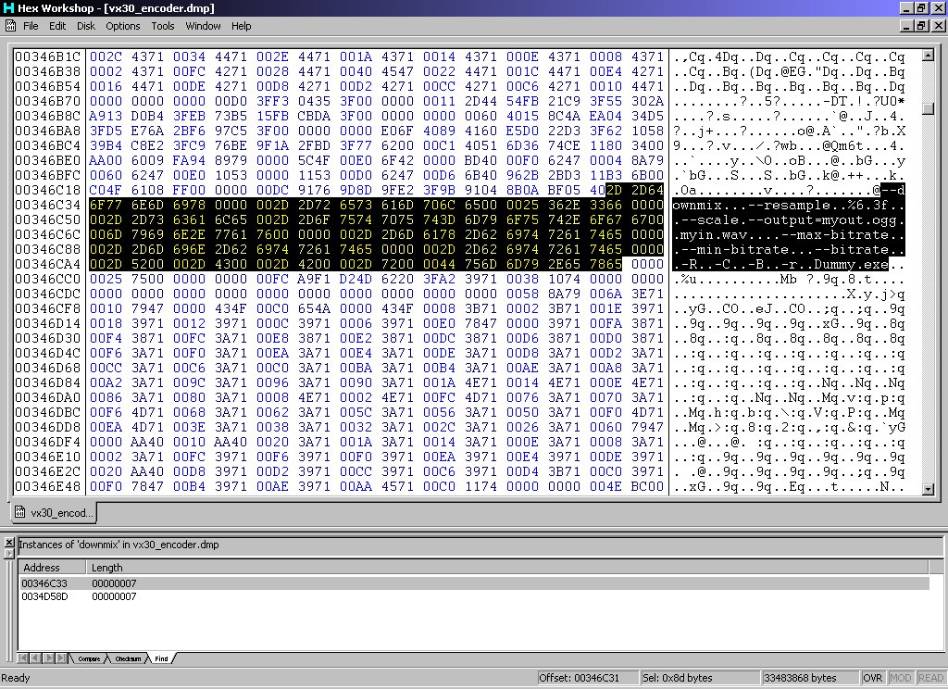The image size is (948, 689).
Task: Click hex word 5C4F on row 00346BE0
Action: [x=314, y=160]
